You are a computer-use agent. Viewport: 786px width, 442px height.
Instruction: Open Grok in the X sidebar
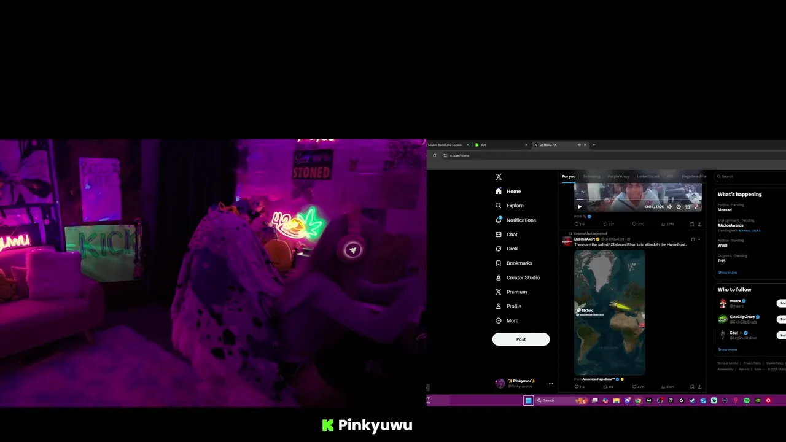pos(507,249)
